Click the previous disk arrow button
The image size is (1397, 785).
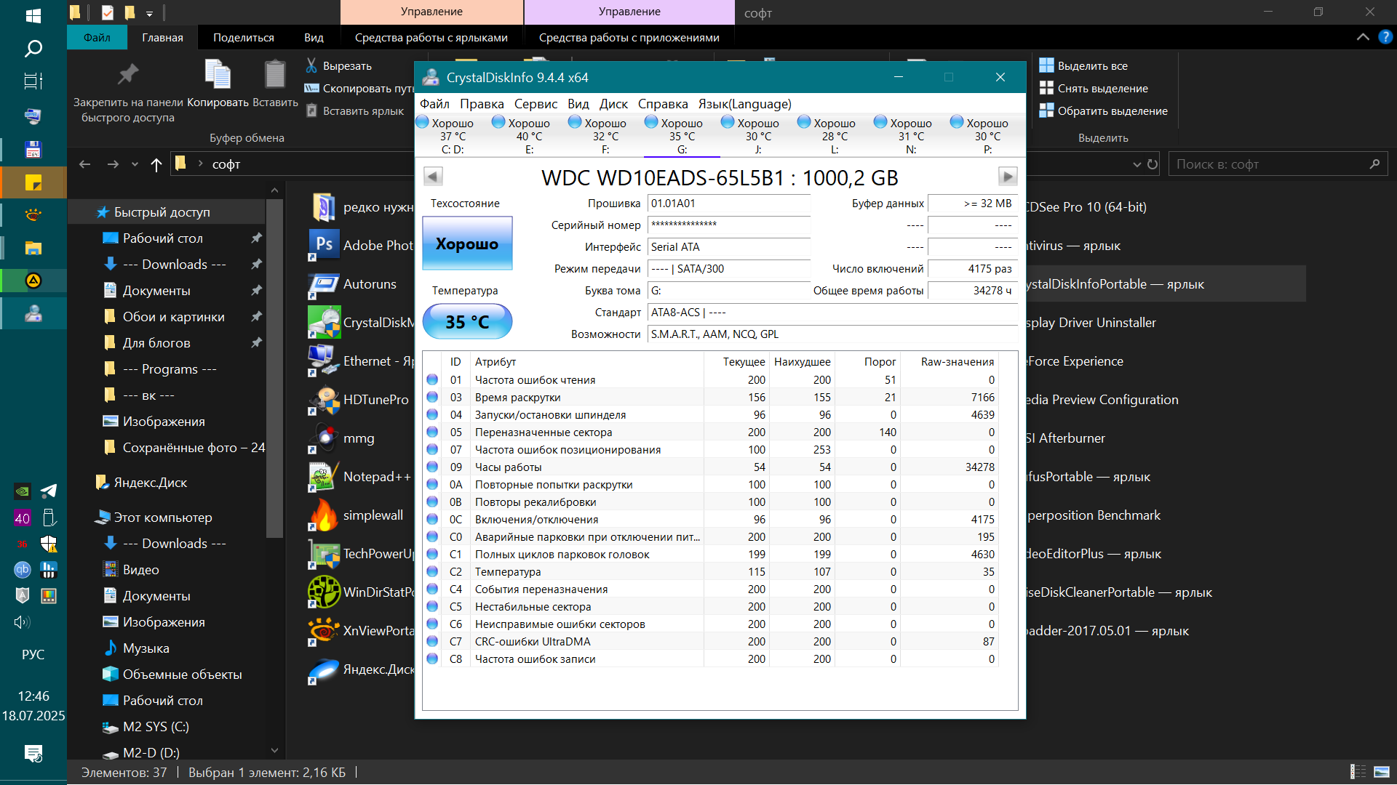point(433,176)
